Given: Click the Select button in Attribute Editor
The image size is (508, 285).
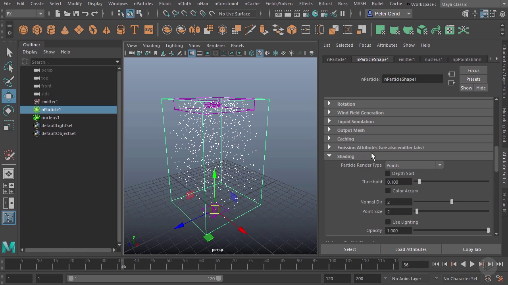Looking at the screenshot, I should [350, 249].
